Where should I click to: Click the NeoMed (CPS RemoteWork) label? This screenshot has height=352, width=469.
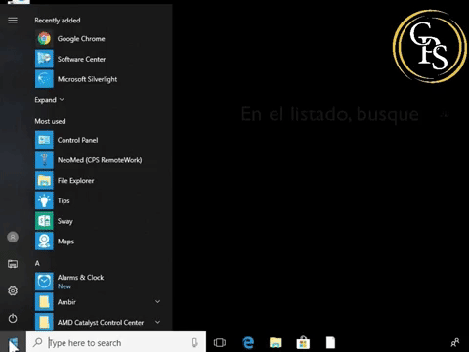[100, 160]
